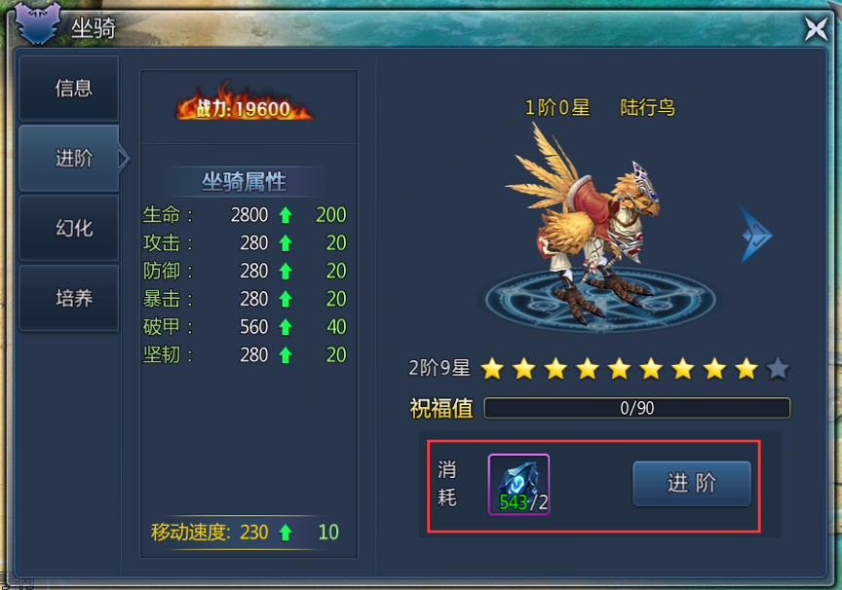This screenshot has width=842, height=590.
Task: Click the 1阶0星 陆行鸟 title
Action: tap(599, 108)
